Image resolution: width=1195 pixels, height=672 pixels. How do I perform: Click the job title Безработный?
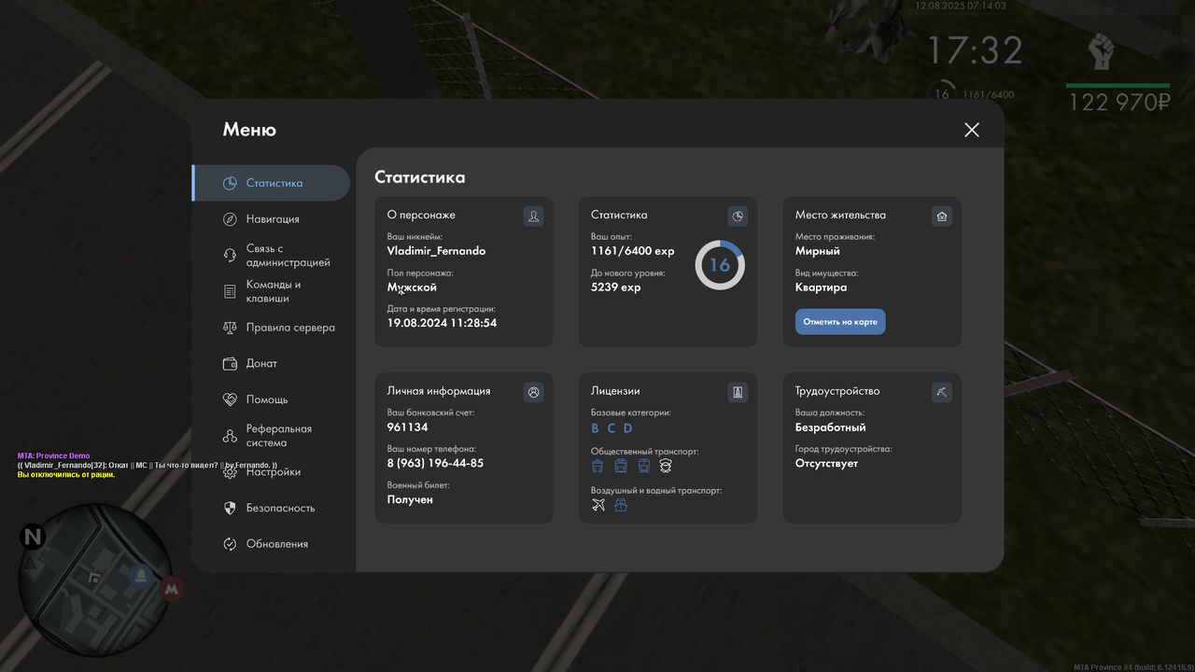[831, 427]
